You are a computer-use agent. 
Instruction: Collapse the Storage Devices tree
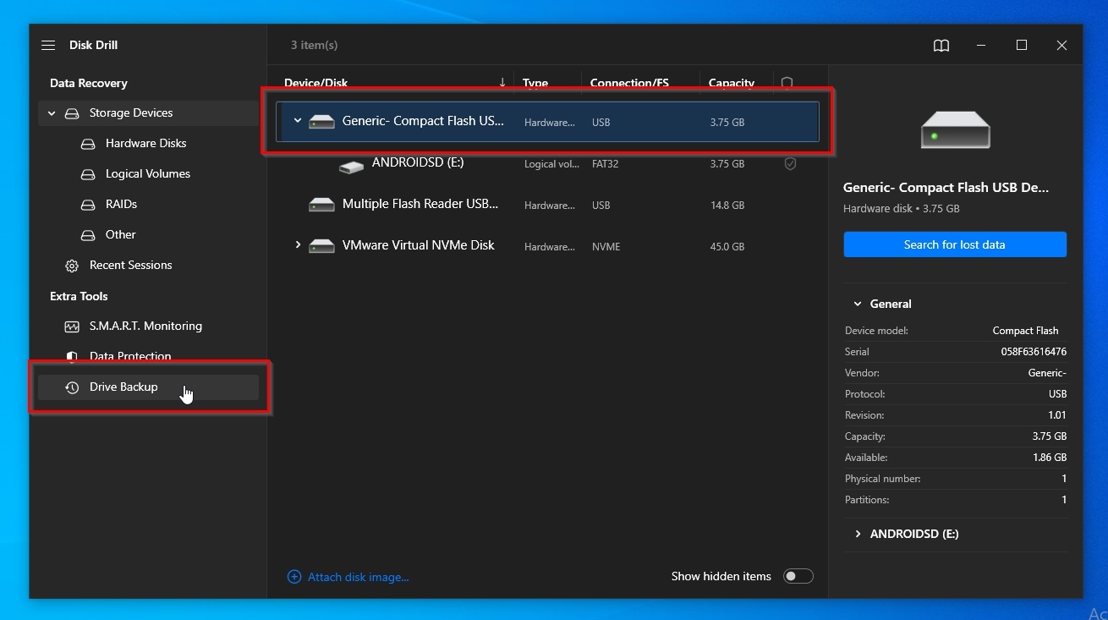[52, 113]
